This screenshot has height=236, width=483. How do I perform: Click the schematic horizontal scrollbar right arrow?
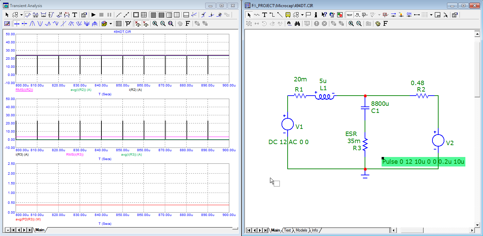[472, 231]
